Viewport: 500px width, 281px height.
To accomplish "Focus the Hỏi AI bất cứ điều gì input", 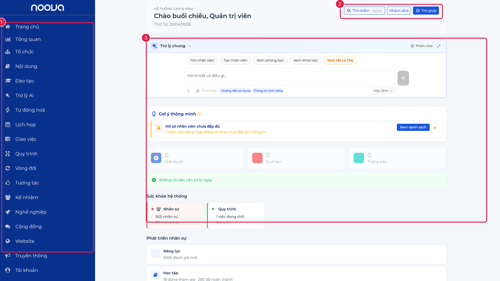I will [x=290, y=78].
